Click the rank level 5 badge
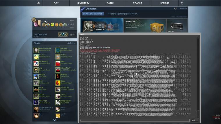The height and width of the screenshot is (124, 221). tap(34, 20)
